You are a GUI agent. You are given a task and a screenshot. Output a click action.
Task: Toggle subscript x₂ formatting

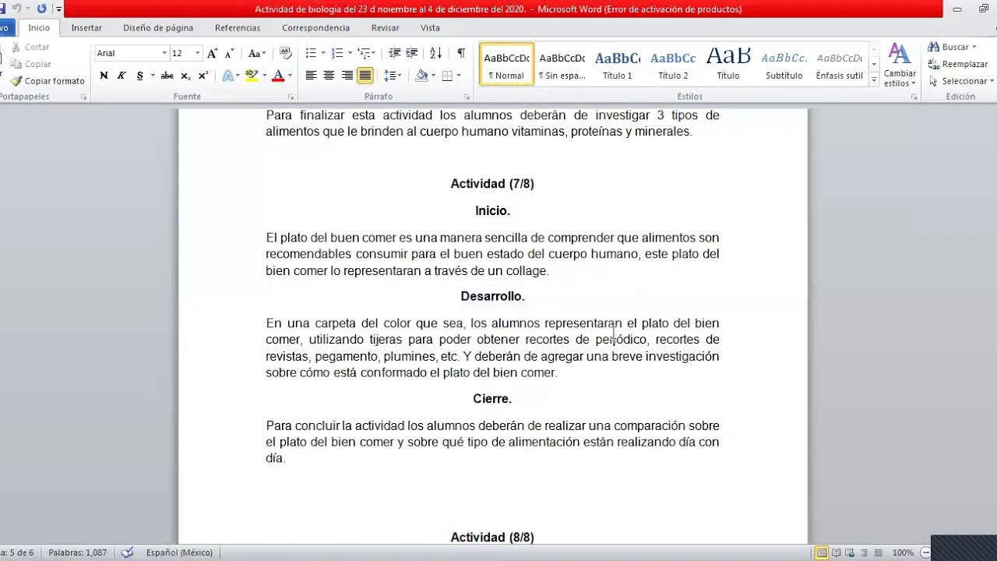coord(185,76)
